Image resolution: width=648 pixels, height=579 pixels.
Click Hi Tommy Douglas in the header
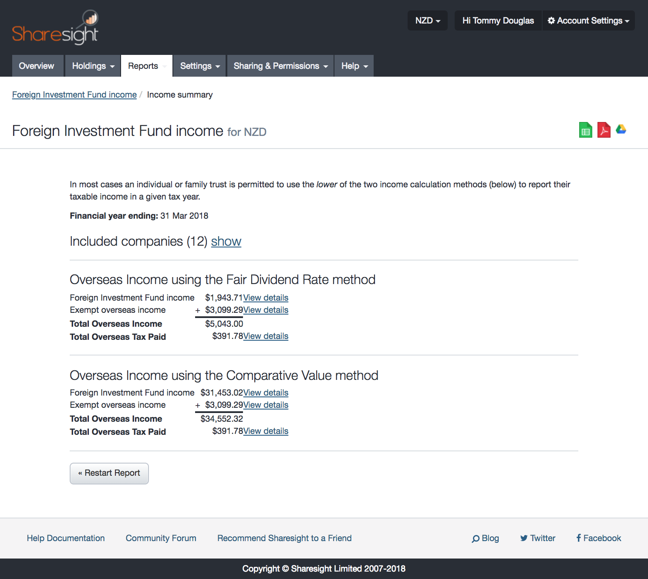click(498, 20)
